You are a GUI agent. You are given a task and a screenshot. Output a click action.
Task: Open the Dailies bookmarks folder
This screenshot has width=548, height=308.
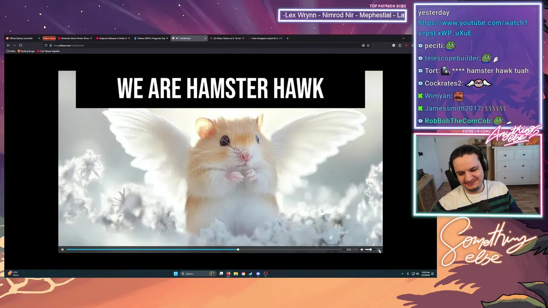(x=11, y=51)
